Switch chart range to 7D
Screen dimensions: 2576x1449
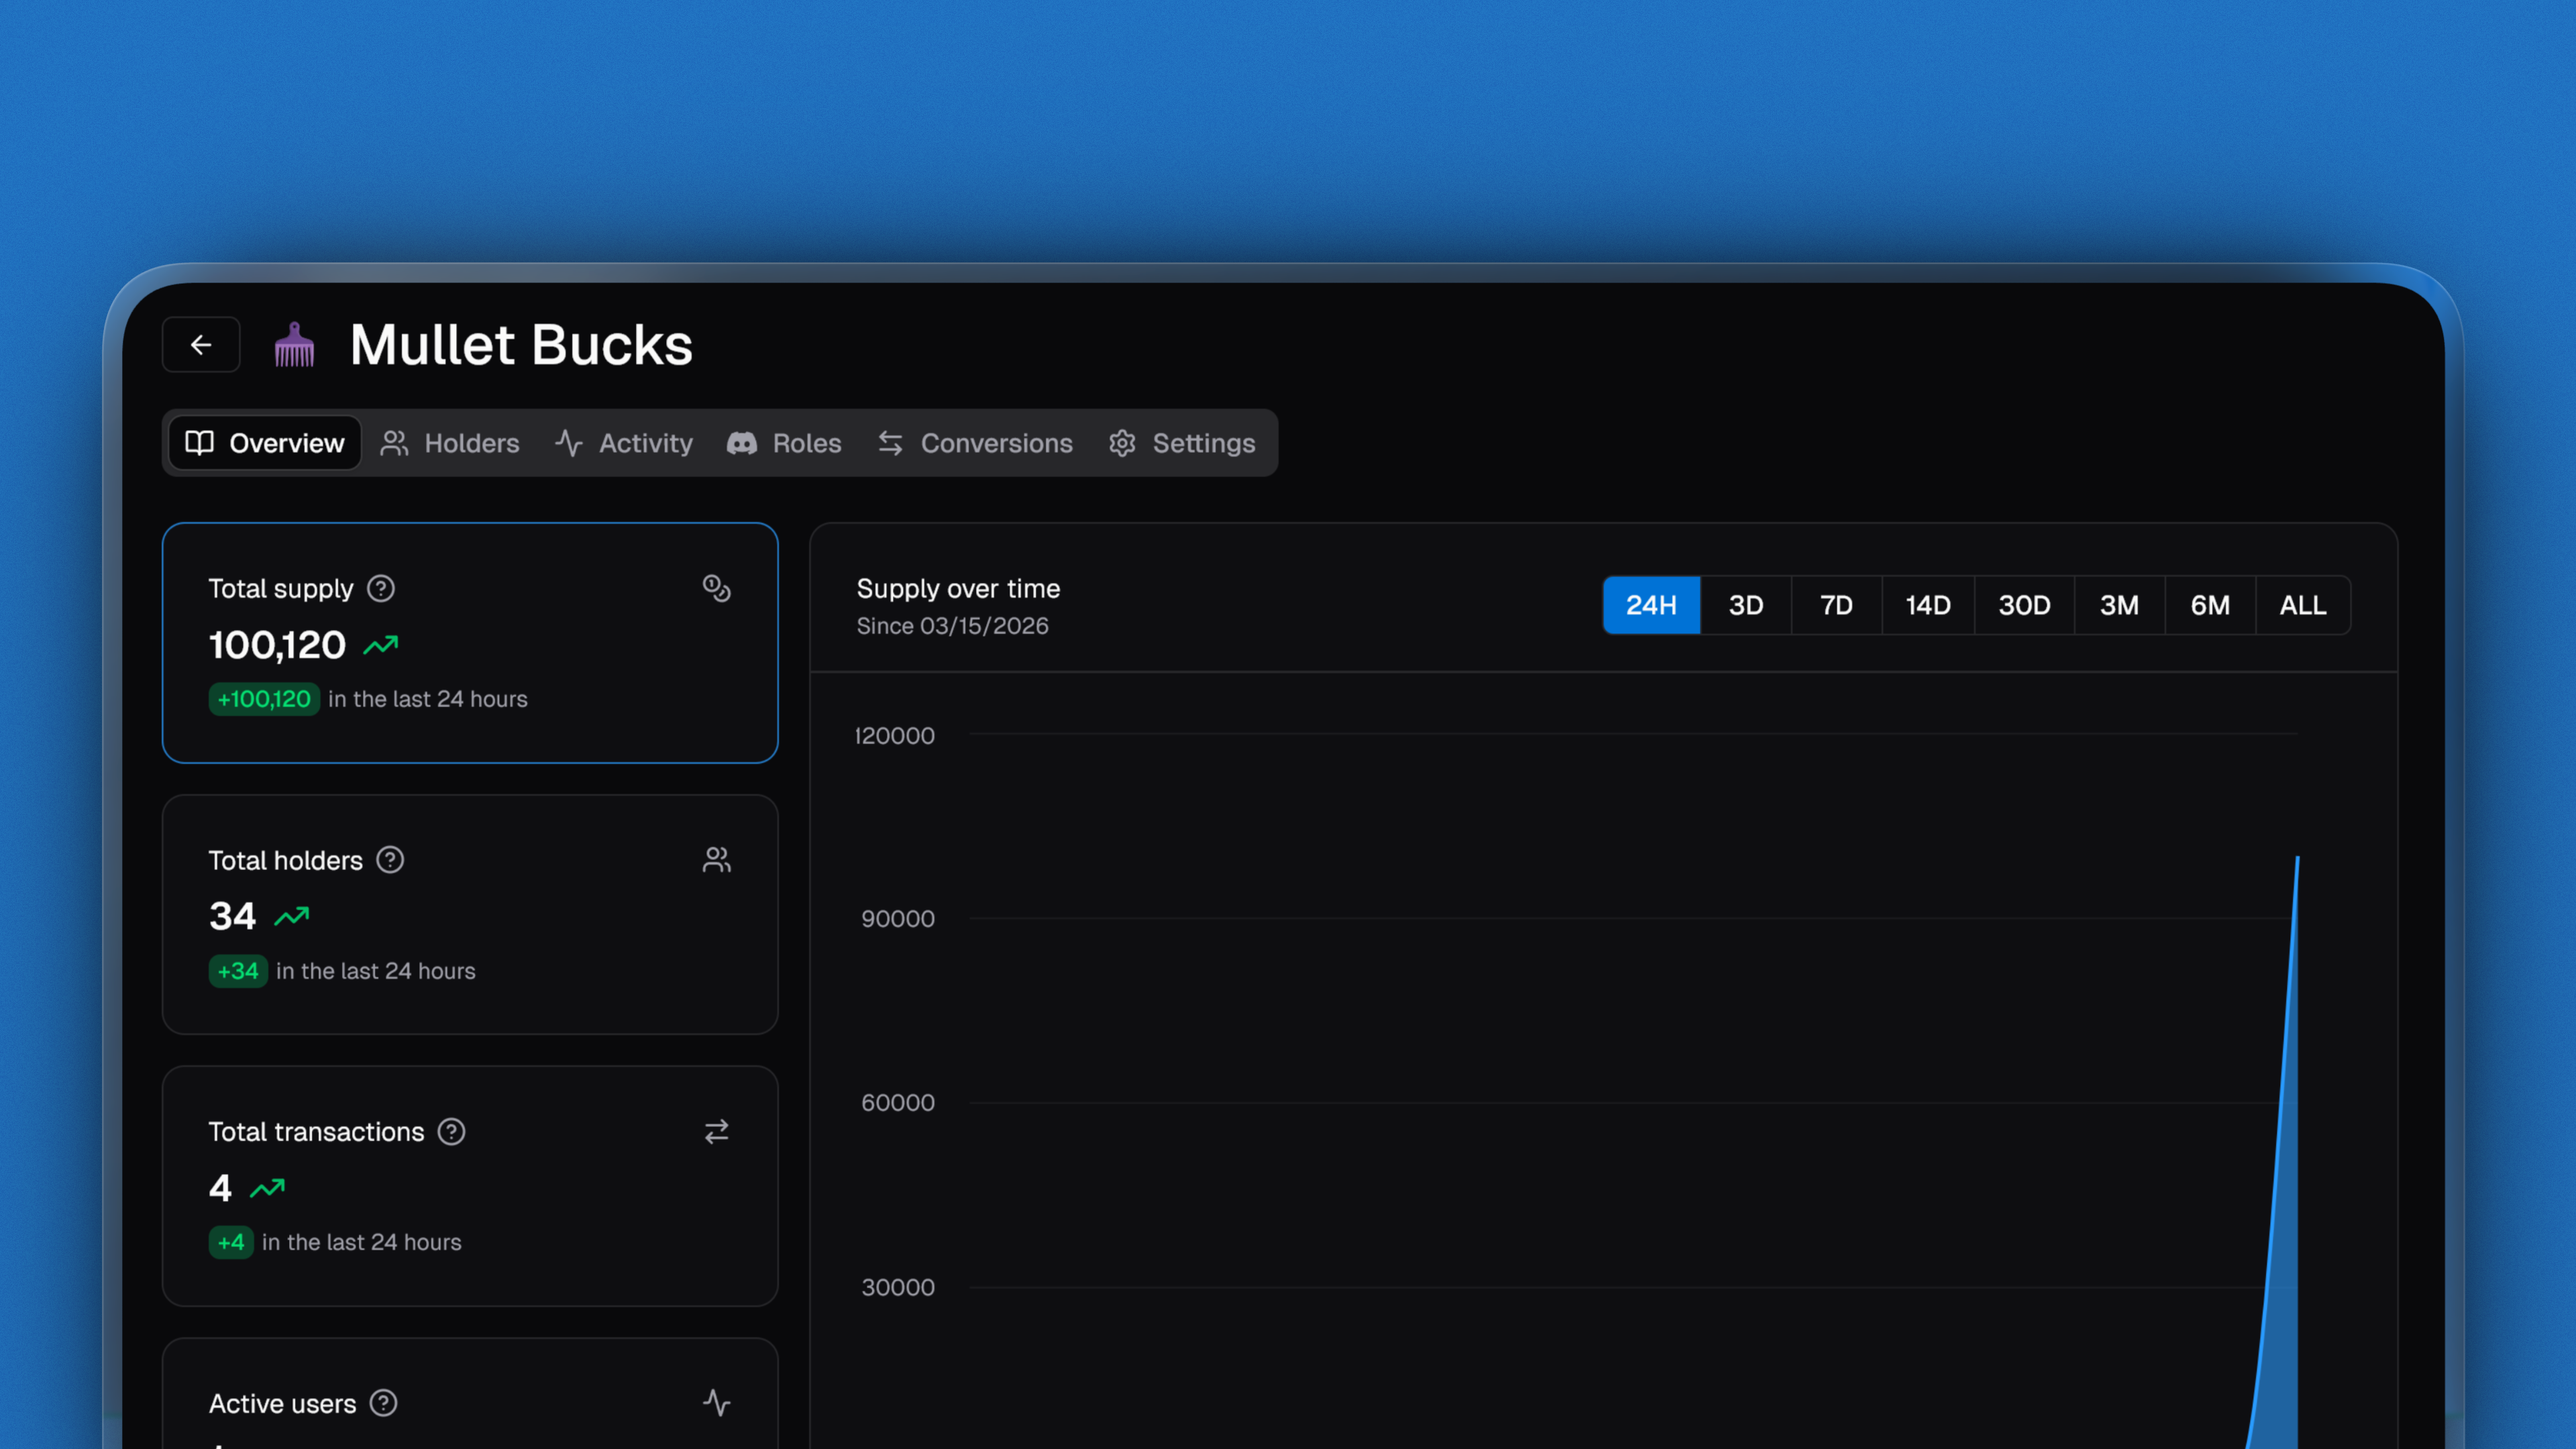point(1836,605)
